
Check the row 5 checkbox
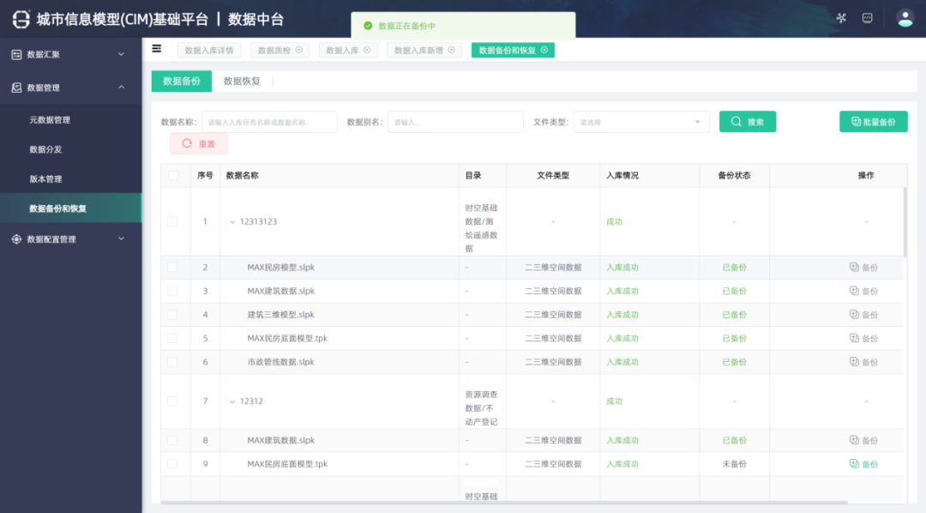[x=172, y=338]
